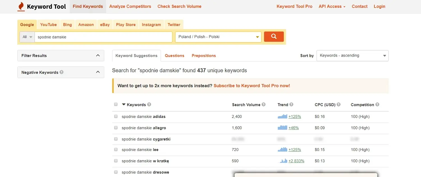Click the +125% trend link for lee
The height and width of the screenshot is (177, 421).
(295, 150)
